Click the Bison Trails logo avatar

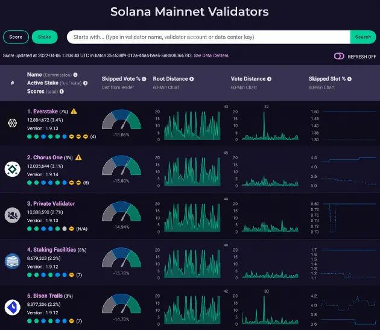12,307
